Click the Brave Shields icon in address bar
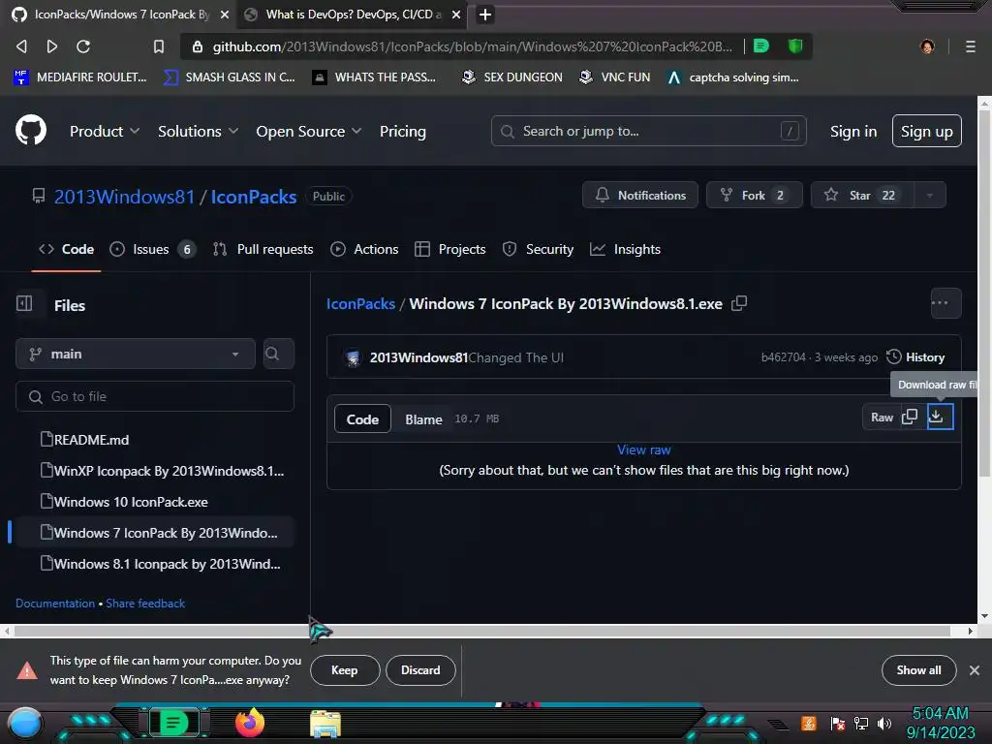The height and width of the screenshot is (744, 992). (x=795, y=46)
